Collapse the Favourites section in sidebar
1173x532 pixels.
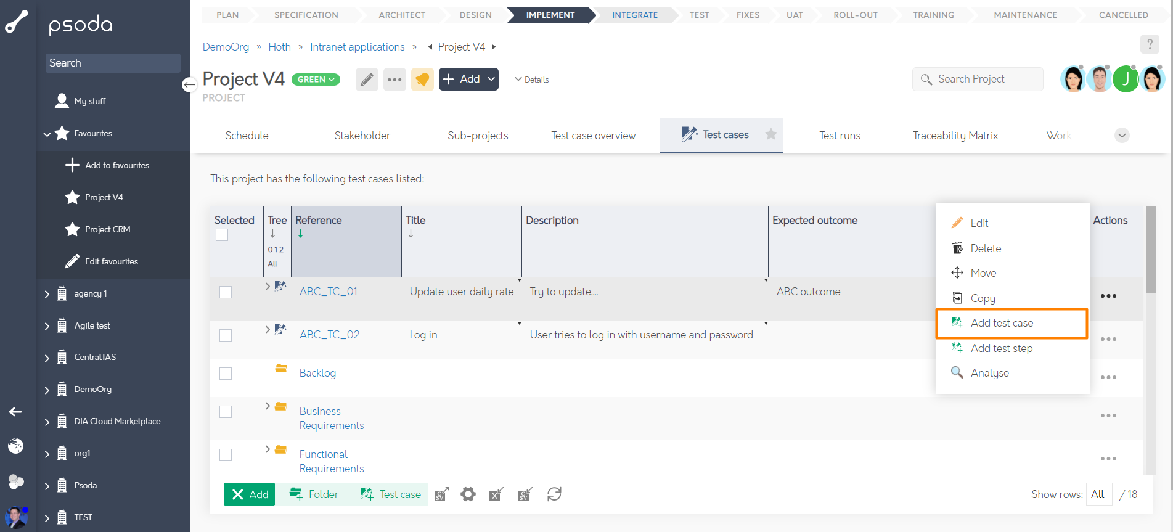tap(47, 134)
